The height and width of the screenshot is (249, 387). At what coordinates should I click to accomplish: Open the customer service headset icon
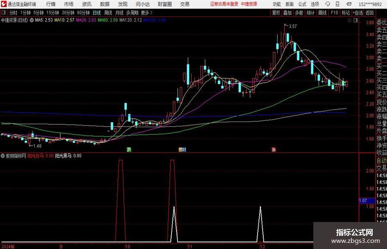tap(328, 4)
